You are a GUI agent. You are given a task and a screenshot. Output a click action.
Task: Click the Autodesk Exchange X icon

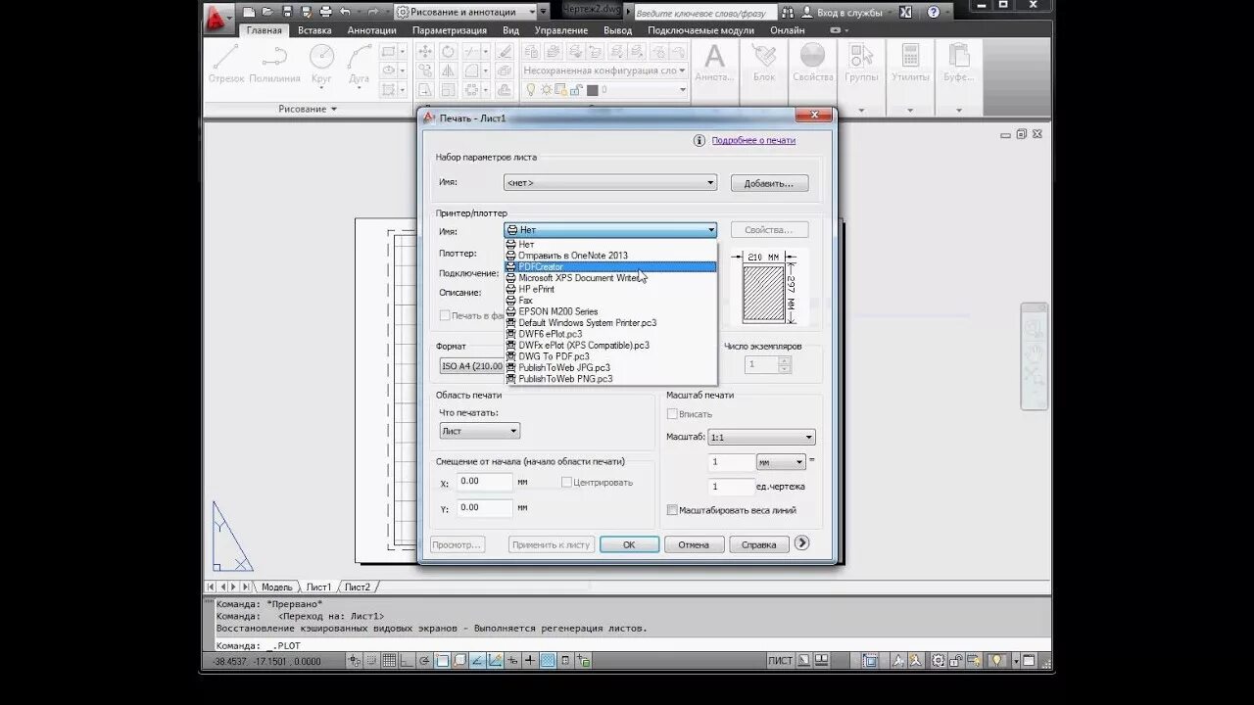(x=905, y=13)
